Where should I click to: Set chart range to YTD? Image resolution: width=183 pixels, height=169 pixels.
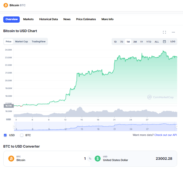[x=149, y=42]
